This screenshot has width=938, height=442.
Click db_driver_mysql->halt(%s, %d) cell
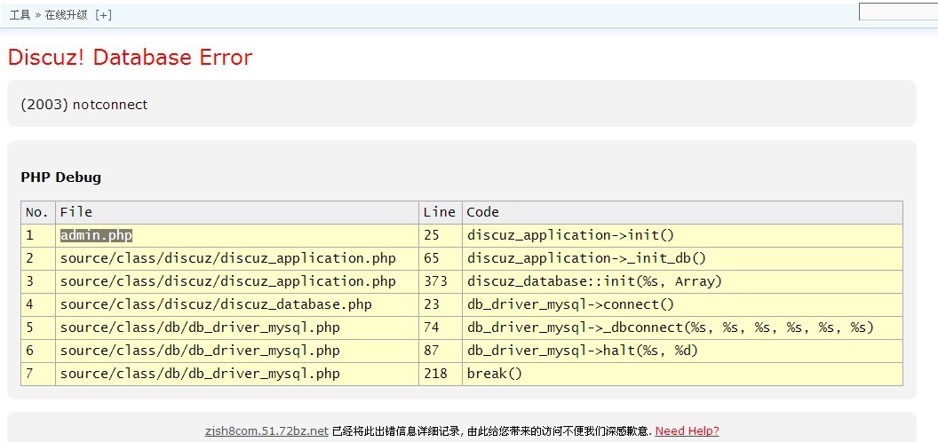tap(682, 351)
